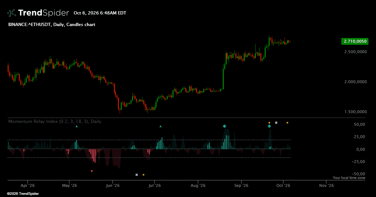Click the teal up-triangle marker near Jul '26

[x=161, y=126]
